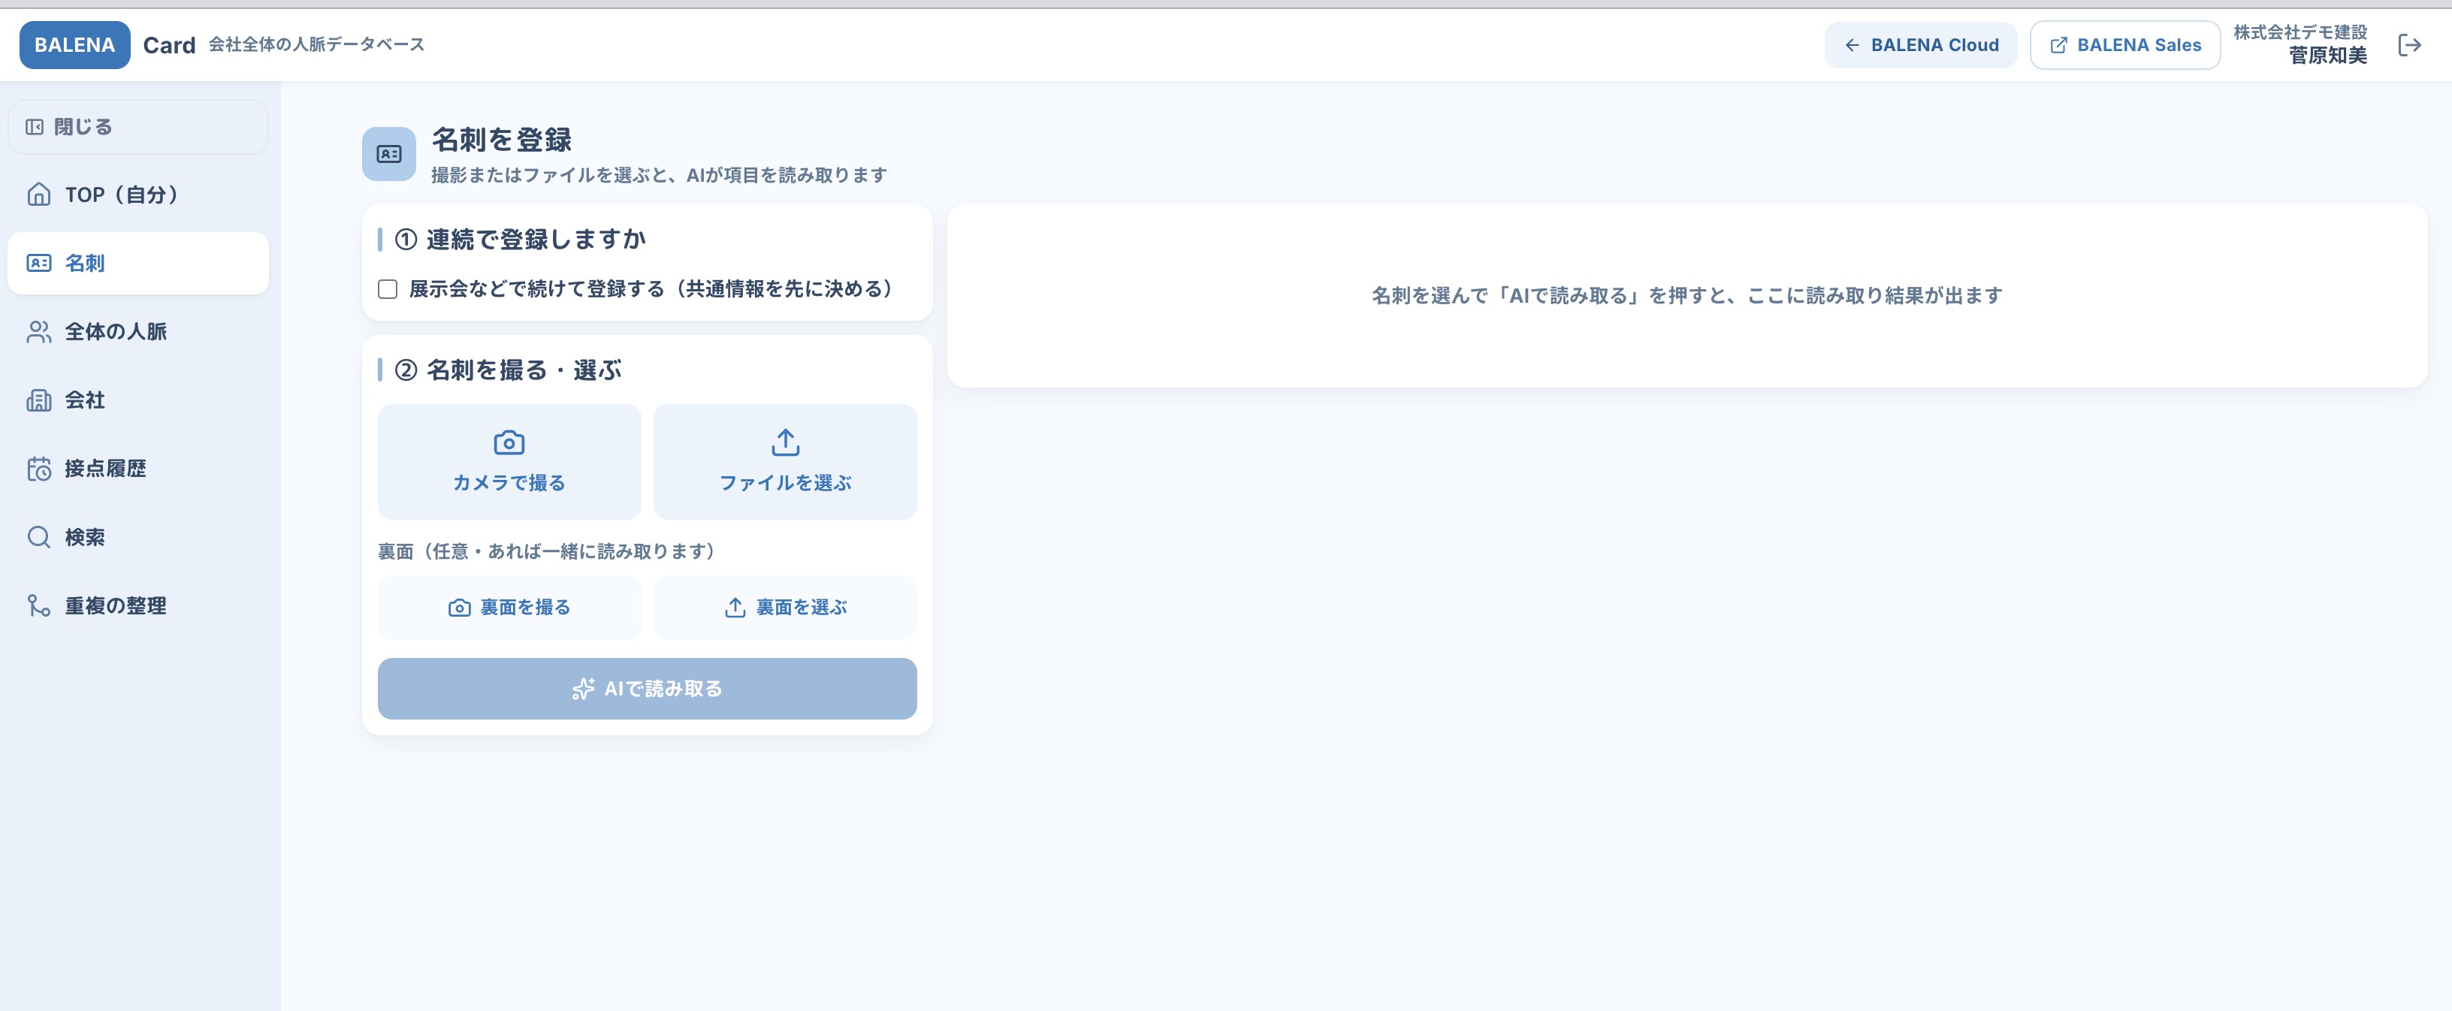Select 名刺 in the sidebar
2452x1011 pixels.
point(138,263)
